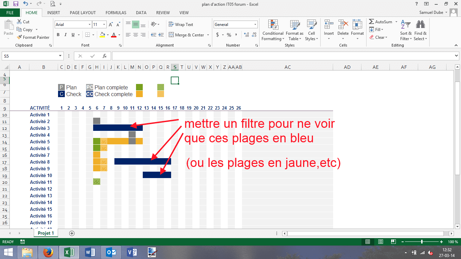The image size is (461, 259).
Task: Open the Fill menu in Editing group
Action: point(376,30)
